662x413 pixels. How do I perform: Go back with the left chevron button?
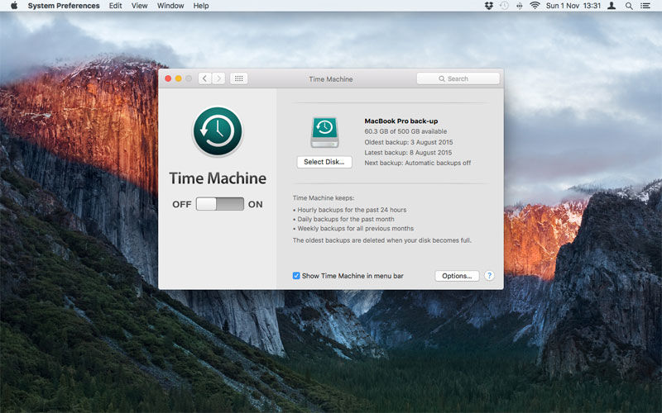tap(204, 78)
